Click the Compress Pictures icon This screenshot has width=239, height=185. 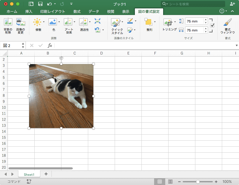click(x=98, y=21)
